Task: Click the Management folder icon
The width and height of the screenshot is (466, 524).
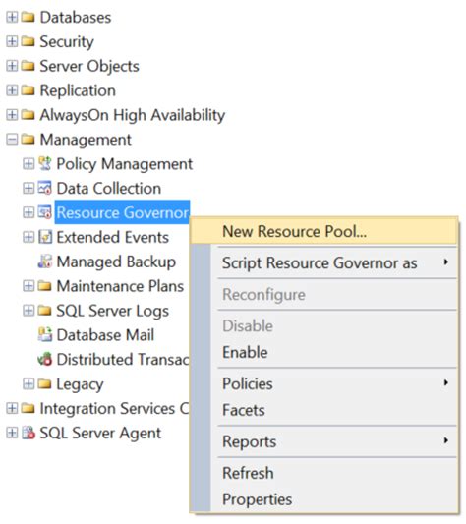Action: (29, 139)
